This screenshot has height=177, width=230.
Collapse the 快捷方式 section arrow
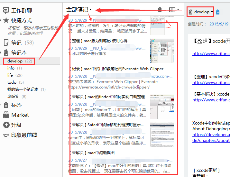click(x=1, y=20)
